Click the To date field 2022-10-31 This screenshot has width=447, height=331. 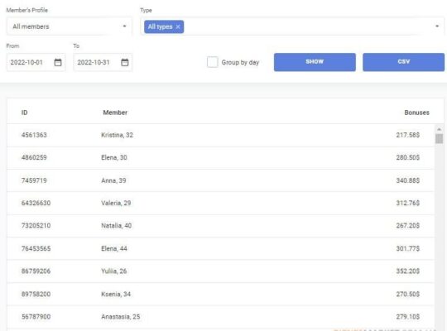point(103,62)
